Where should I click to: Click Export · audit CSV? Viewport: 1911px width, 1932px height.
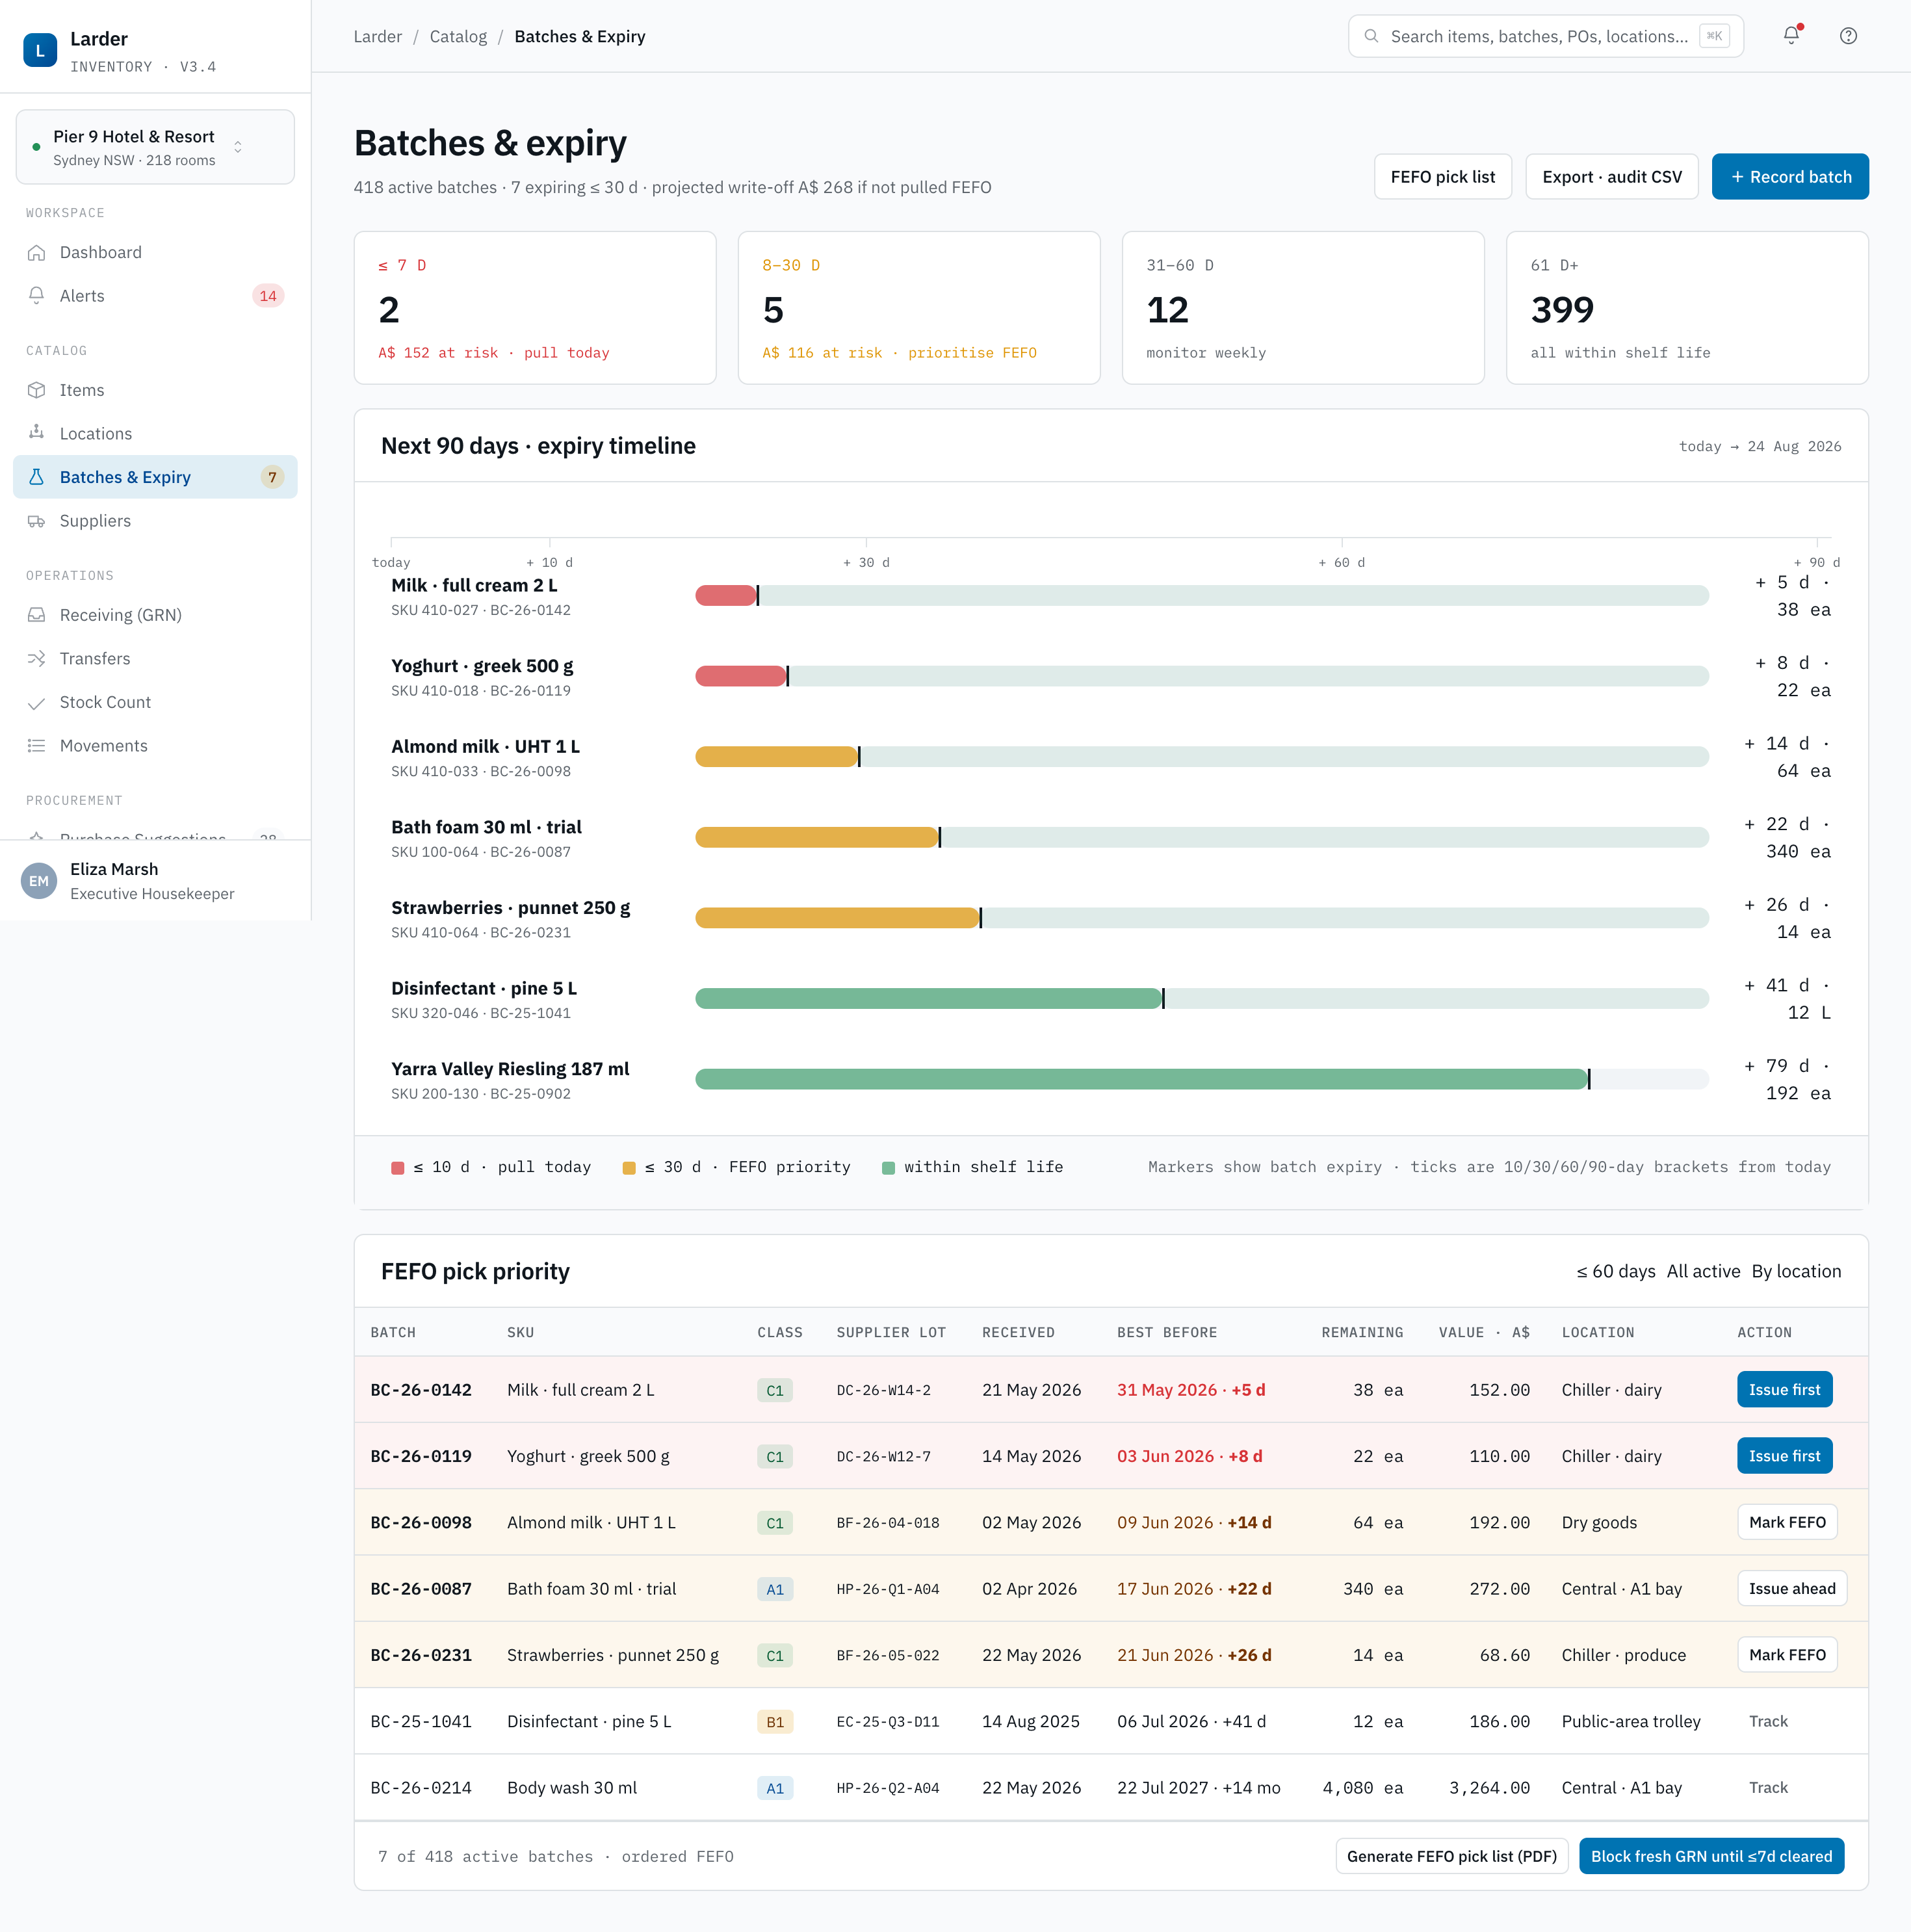pos(1611,177)
